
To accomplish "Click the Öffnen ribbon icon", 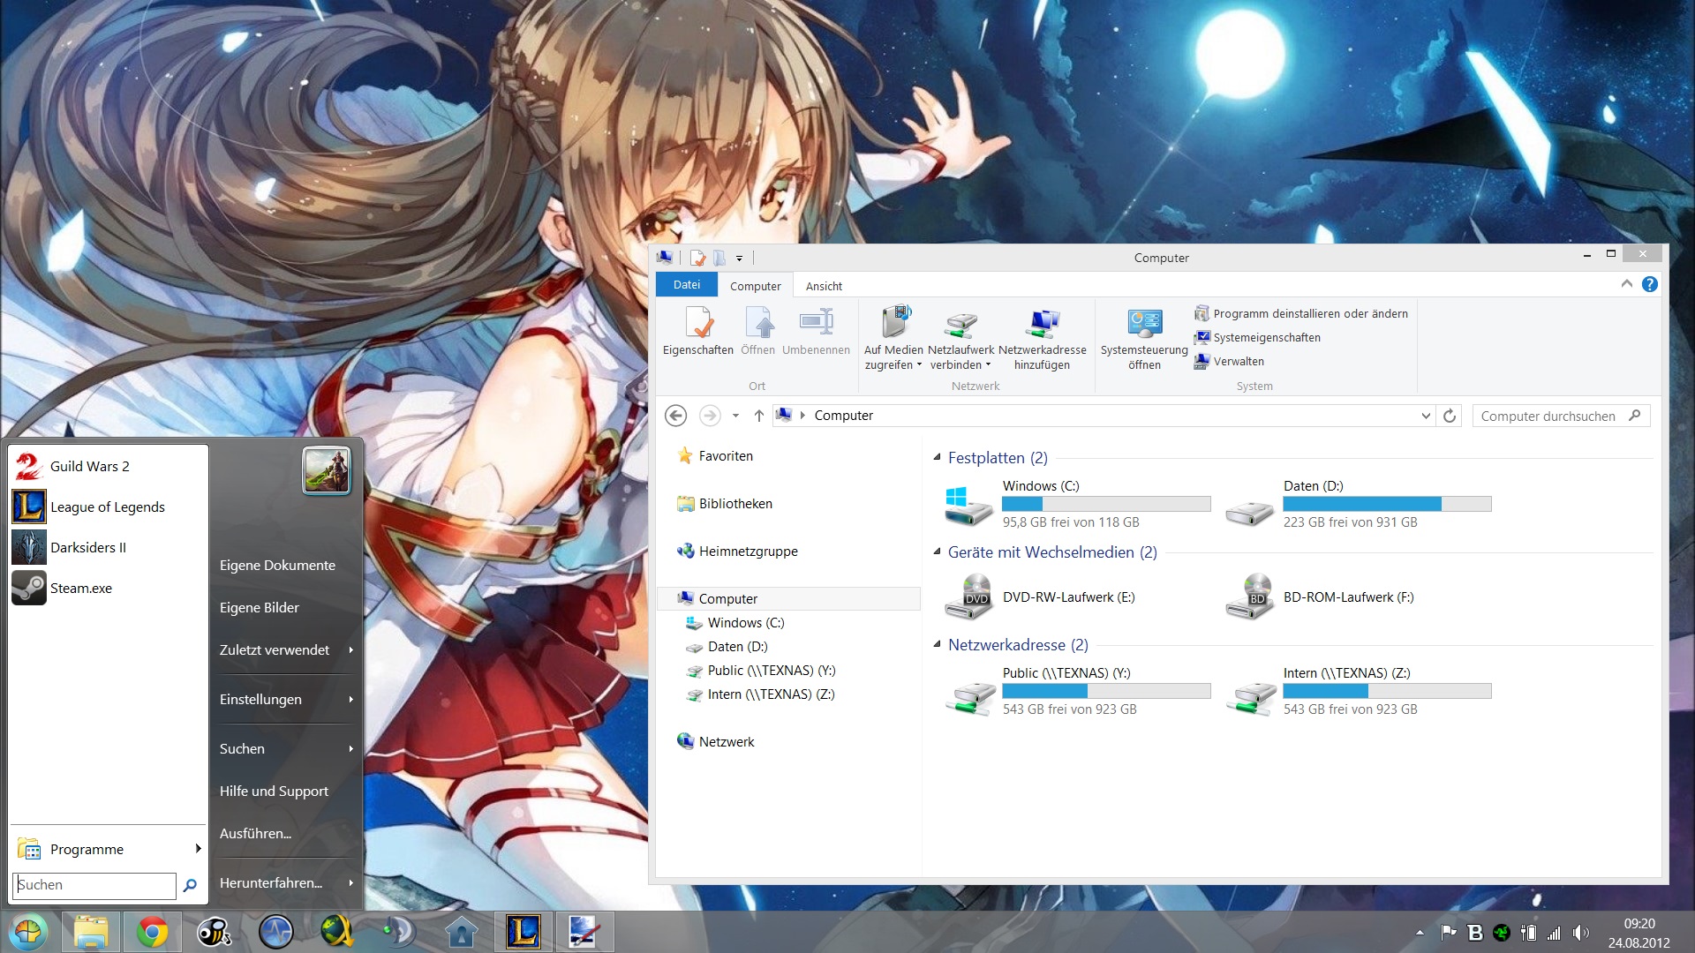I will pyautogui.click(x=758, y=323).
